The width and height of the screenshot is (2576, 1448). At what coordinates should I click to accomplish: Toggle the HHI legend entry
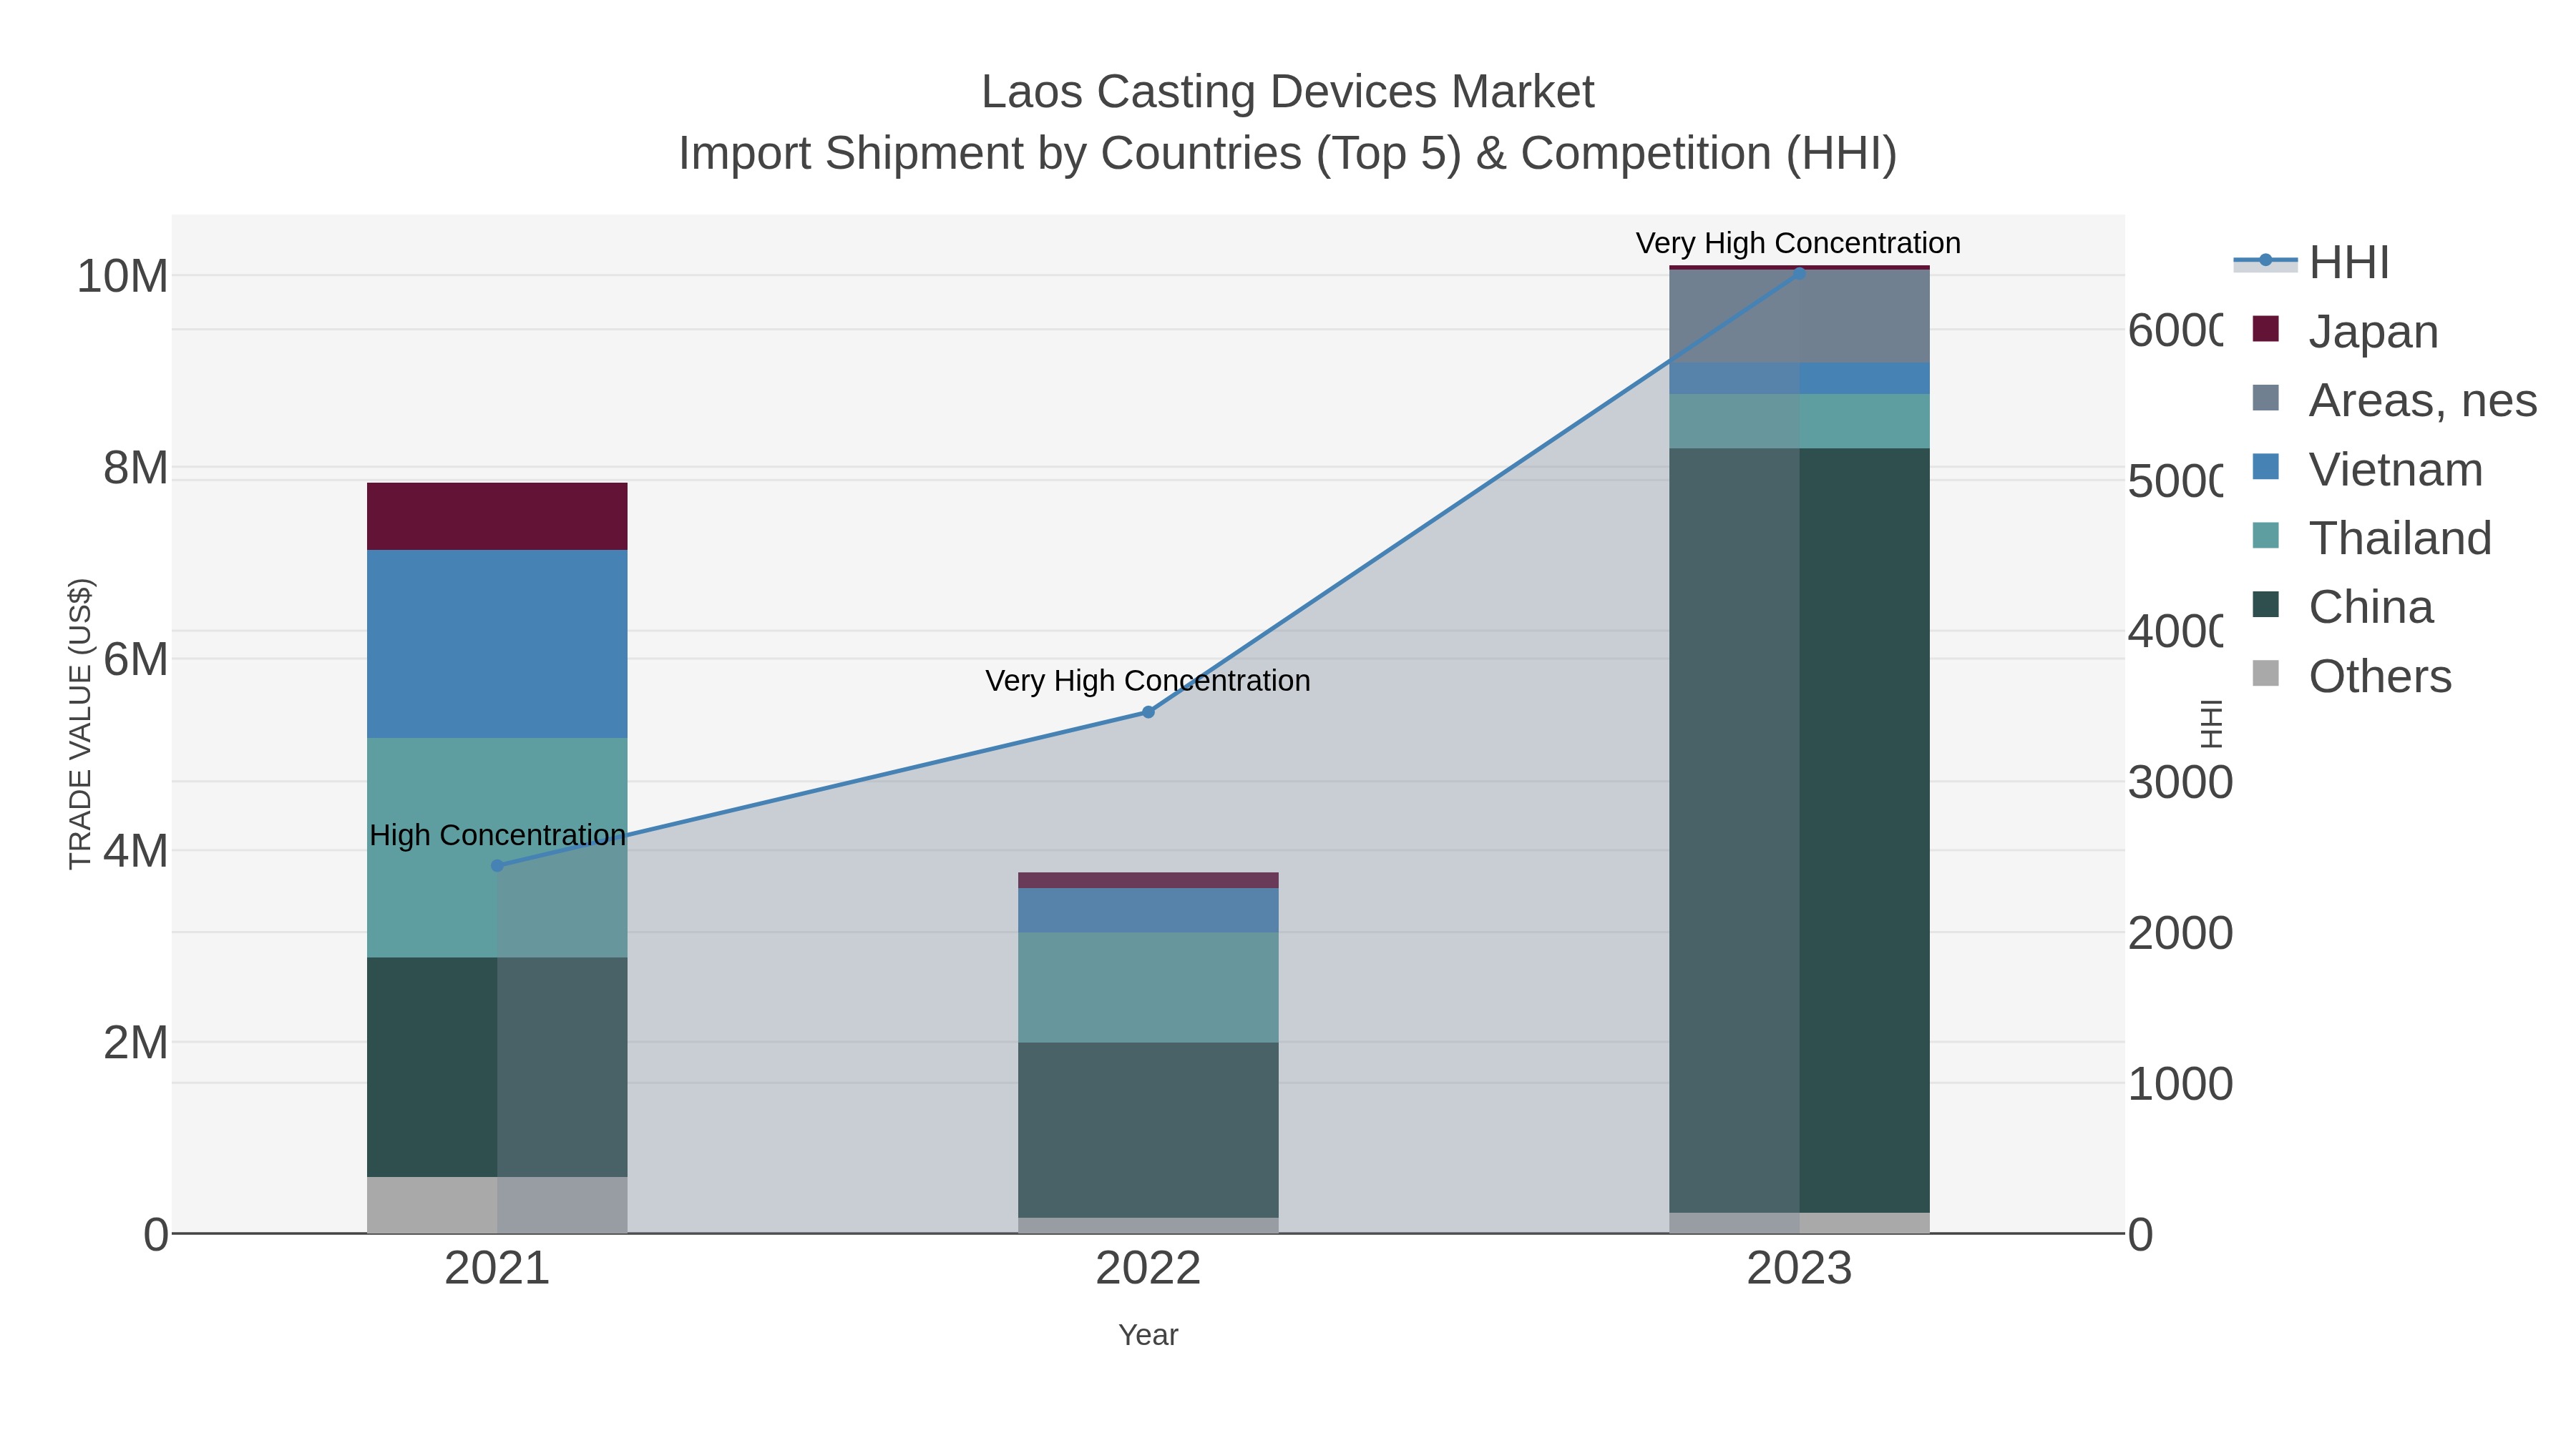[2311, 262]
